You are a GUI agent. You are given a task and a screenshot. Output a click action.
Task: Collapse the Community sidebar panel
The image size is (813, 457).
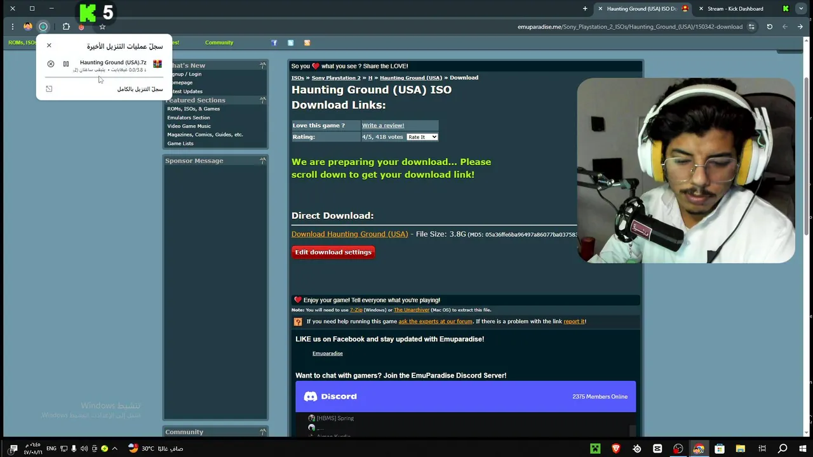(262, 432)
